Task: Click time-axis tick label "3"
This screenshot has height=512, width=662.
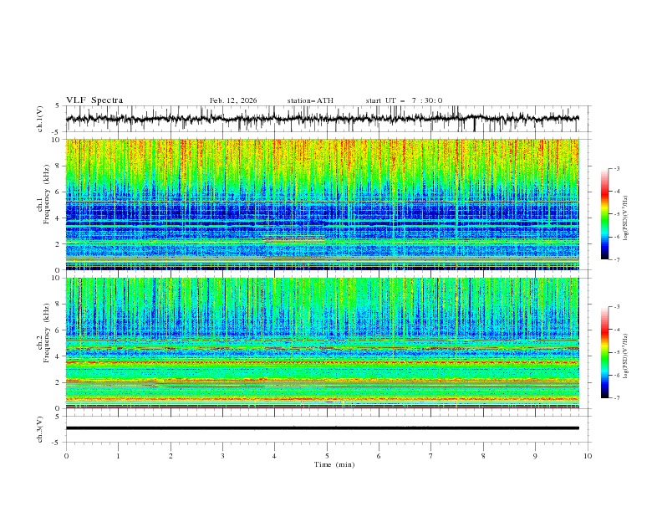Action: (x=222, y=456)
